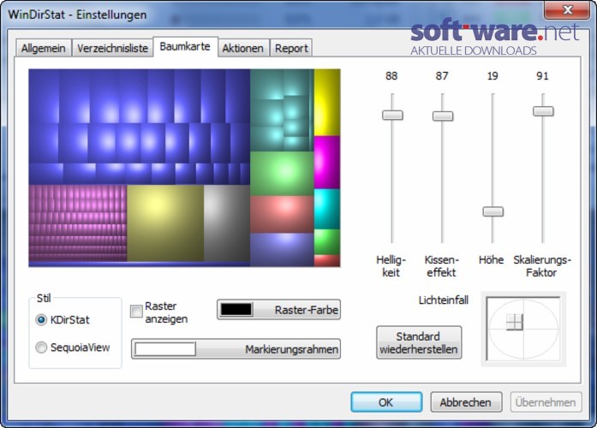Open the Verzeichnisliste tab
This screenshot has height=428, width=597.
click(112, 48)
